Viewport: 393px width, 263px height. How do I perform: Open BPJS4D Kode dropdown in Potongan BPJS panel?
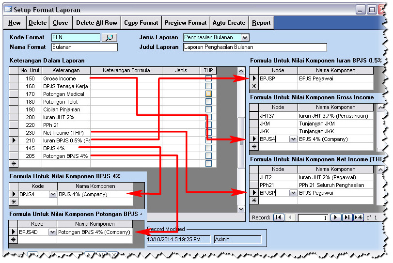click(x=52, y=232)
